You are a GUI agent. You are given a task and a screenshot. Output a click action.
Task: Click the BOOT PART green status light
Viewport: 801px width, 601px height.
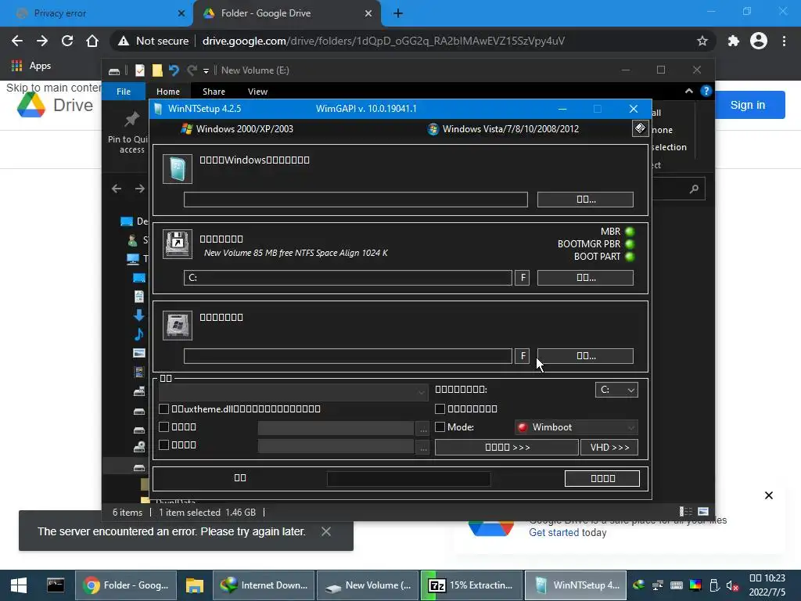(630, 257)
